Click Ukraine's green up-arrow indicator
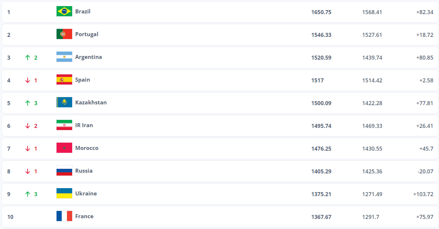The image size is (439, 229). tap(28, 194)
